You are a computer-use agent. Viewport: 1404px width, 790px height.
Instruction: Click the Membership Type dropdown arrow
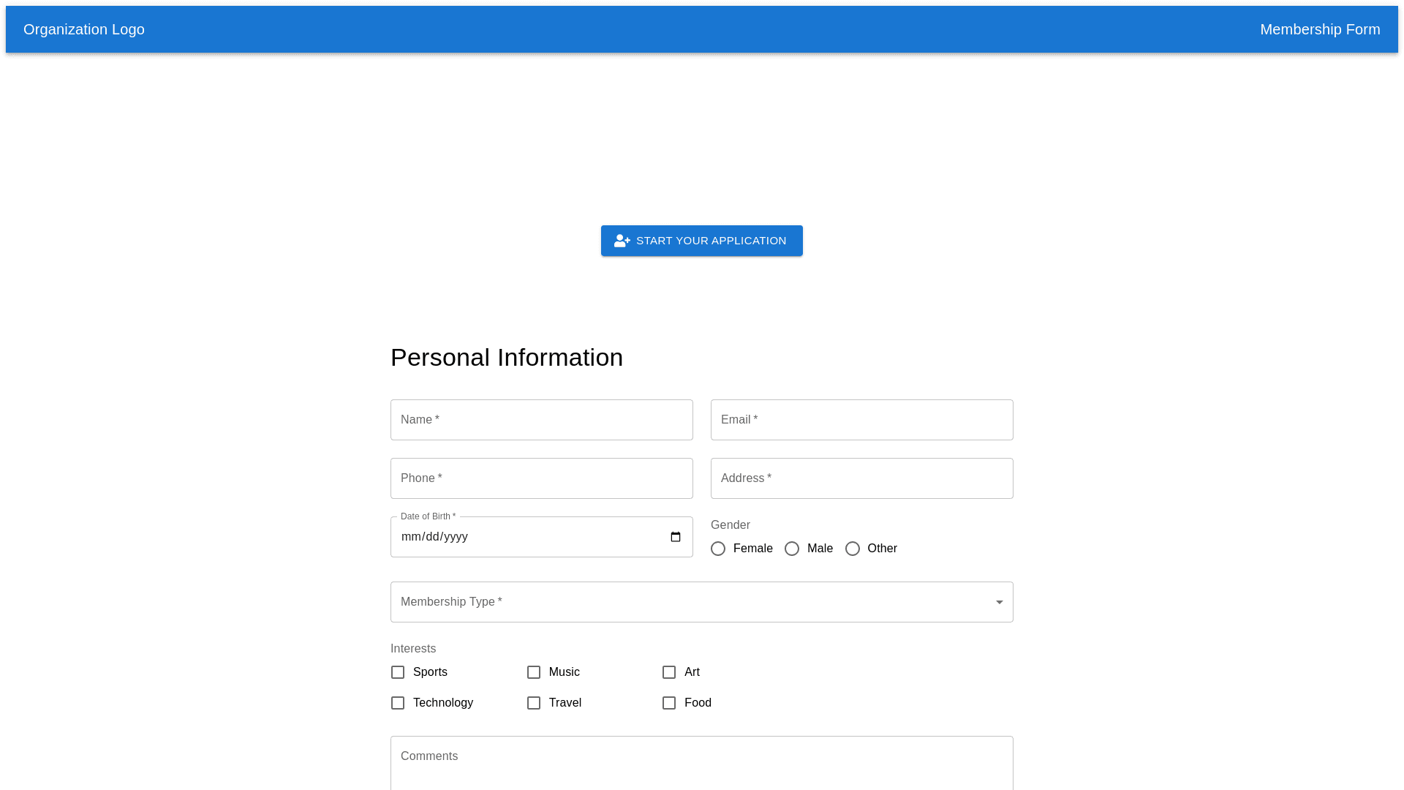[999, 602]
